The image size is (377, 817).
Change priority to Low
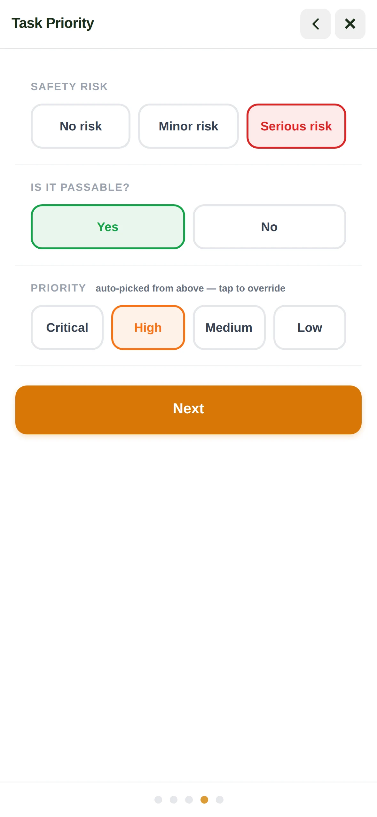click(x=310, y=327)
